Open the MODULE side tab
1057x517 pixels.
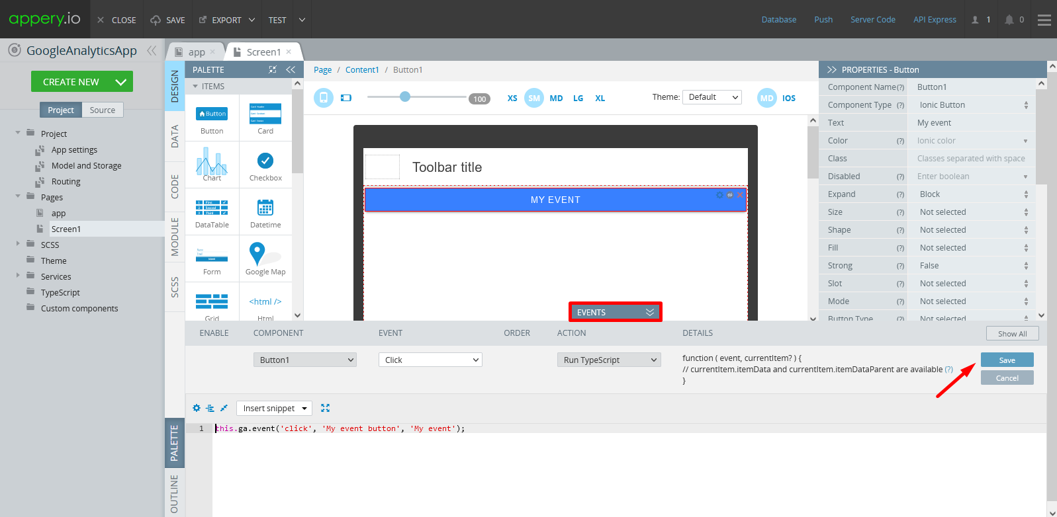click(x=175, y=237)
